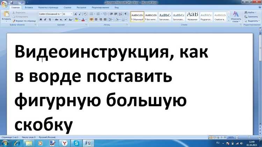The height and width of the screenshot is (147, 262).
Task: Increase paragraph indent
Action: point(116,14)
